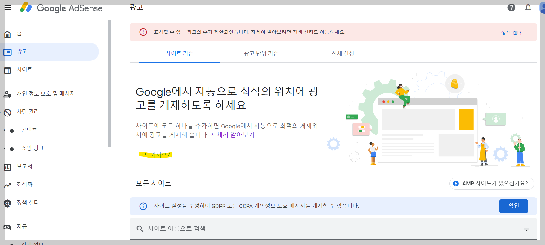
Task: Click the reports (보고서) chart icon
Action: point(8,167)
